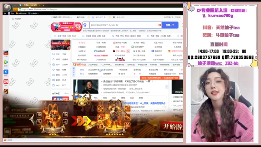Advance news carousel with right chevron
261x147 pixels.
click(x=167, y=87)
